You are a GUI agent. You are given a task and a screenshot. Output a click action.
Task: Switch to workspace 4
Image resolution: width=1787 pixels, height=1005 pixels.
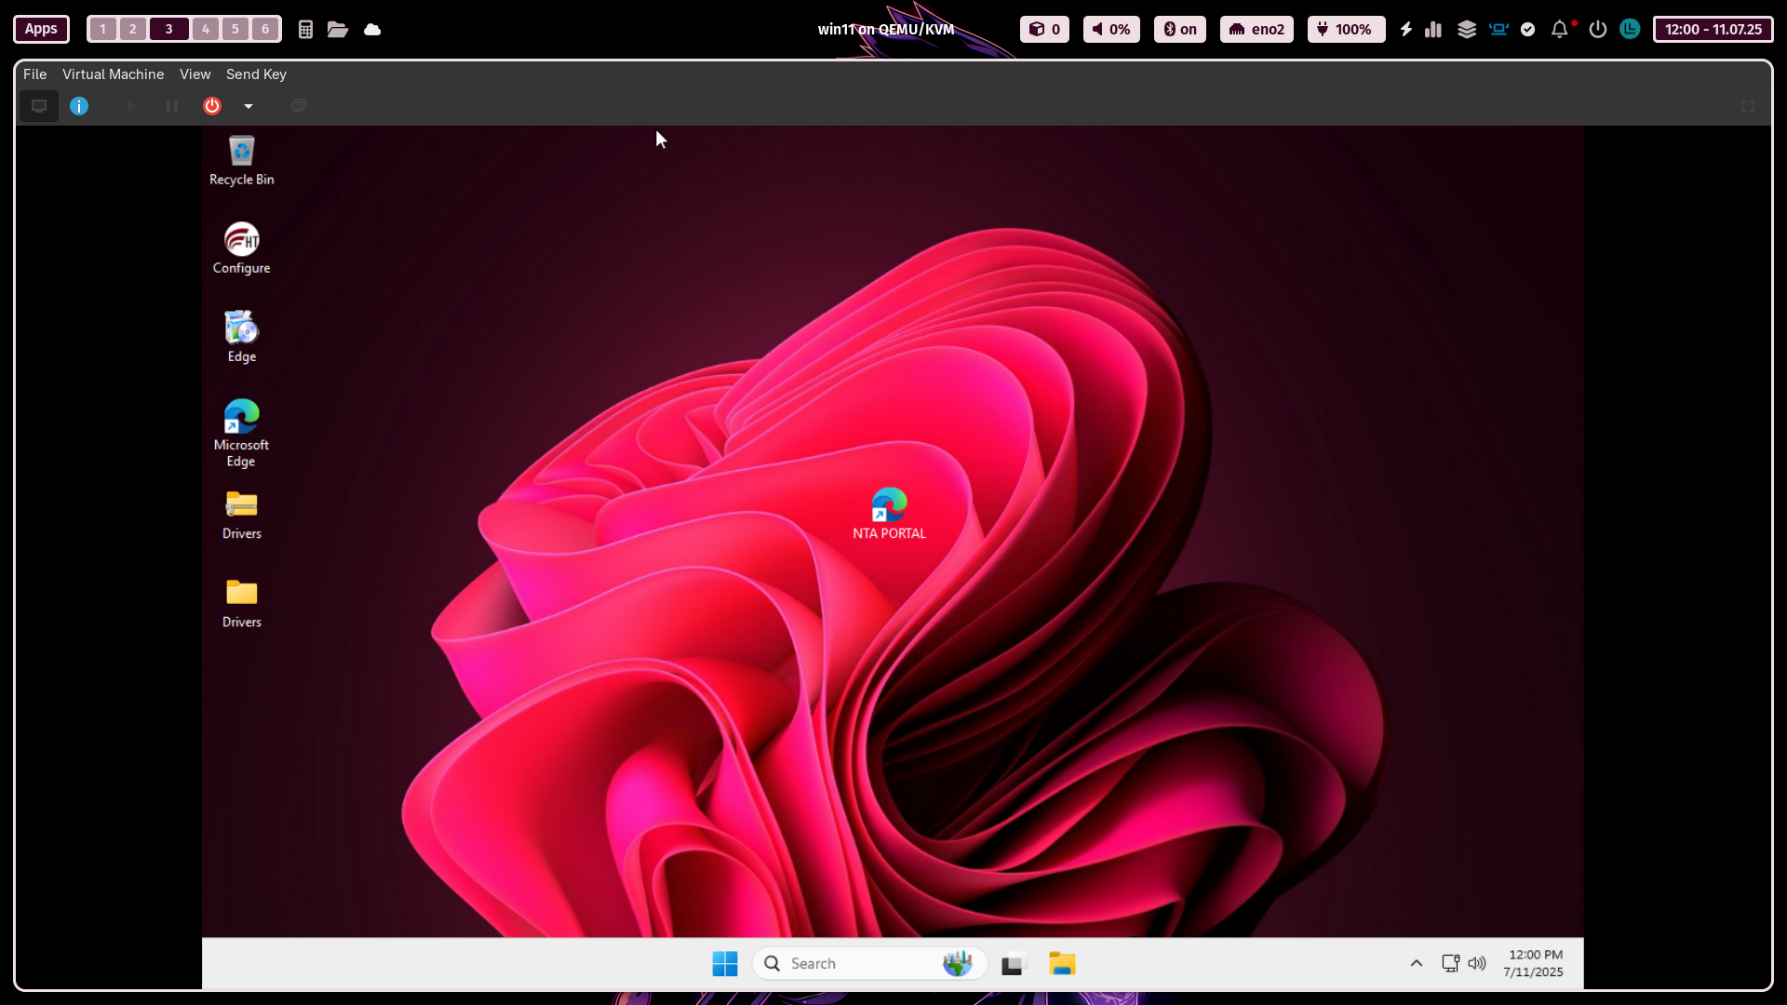pos(206,29)
